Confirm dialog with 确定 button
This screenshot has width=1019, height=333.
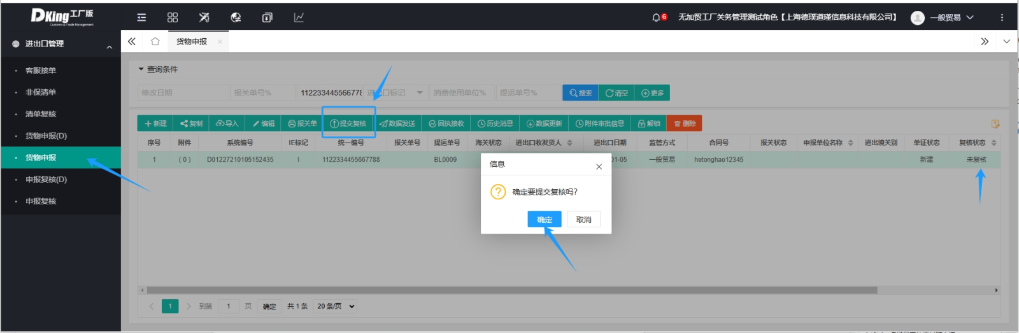pos(545,220)
